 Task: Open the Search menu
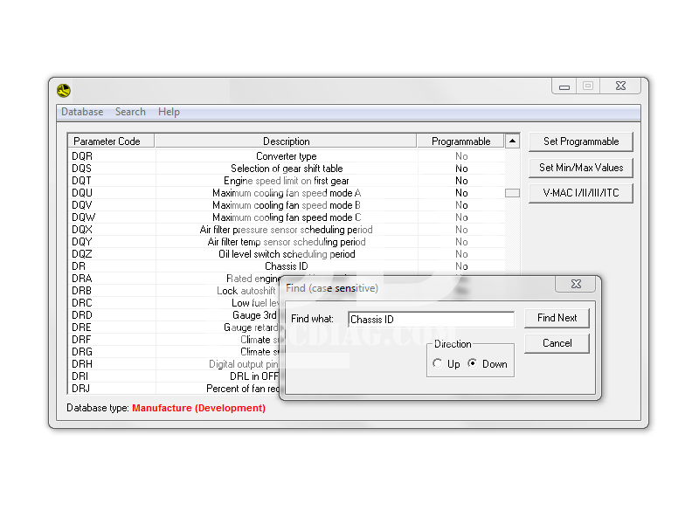pos(130,112)
